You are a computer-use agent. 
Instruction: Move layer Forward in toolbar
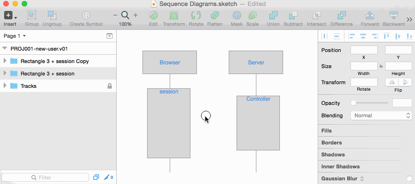click(369, 16)
